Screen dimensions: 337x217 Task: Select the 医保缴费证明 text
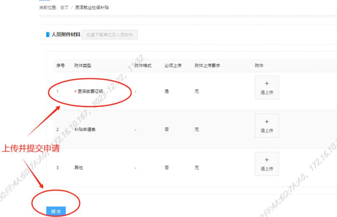click(x=90, y=92)
